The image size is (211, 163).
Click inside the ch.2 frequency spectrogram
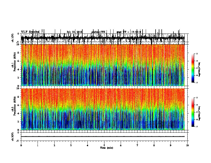[103, 109]
